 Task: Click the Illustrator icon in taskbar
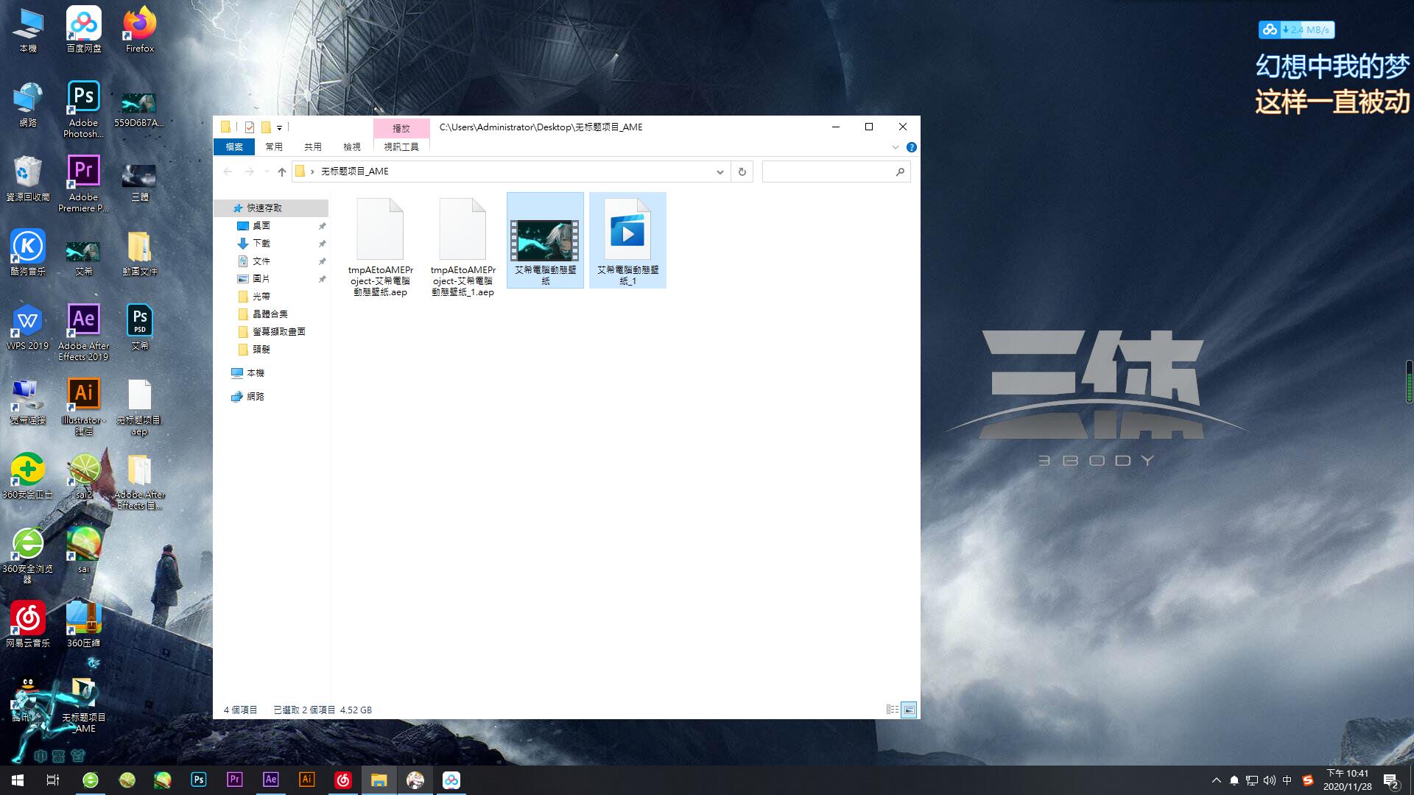point(306,780)
